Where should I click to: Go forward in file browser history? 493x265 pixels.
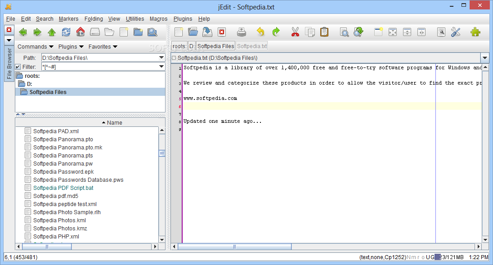(x=37, y=32)
